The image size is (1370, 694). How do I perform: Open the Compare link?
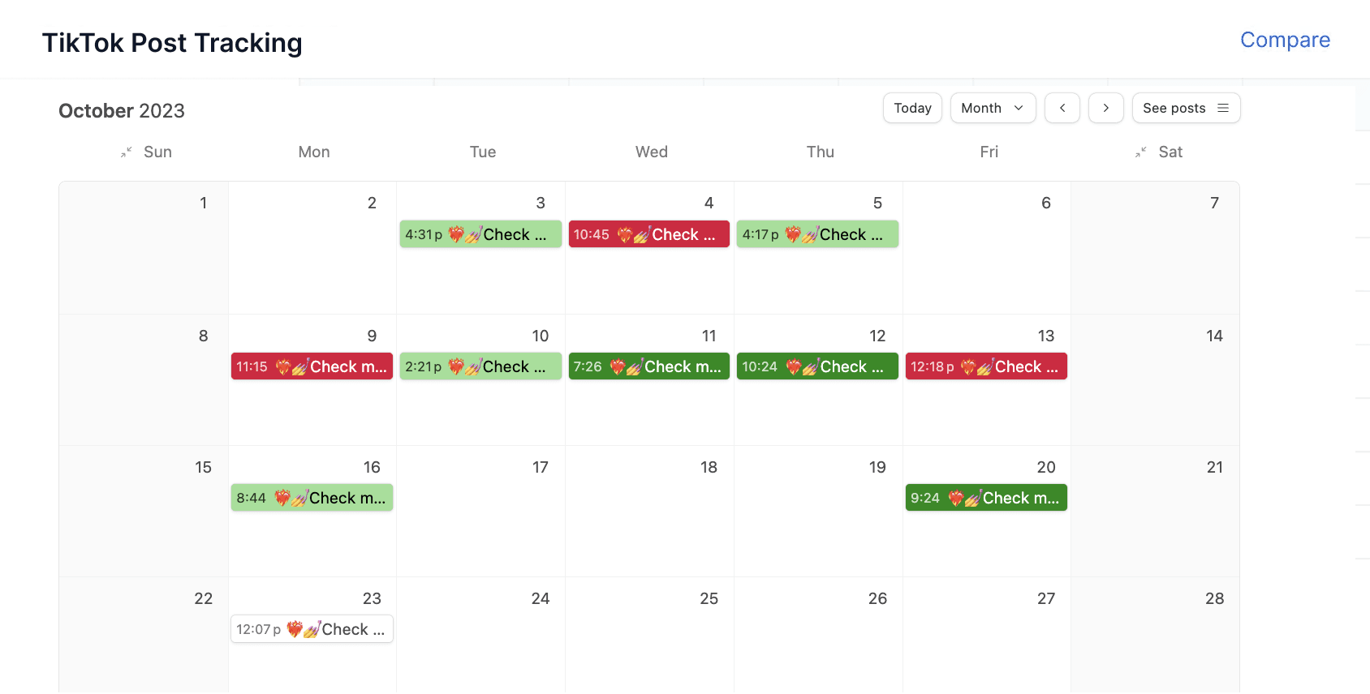(1285, 40)
